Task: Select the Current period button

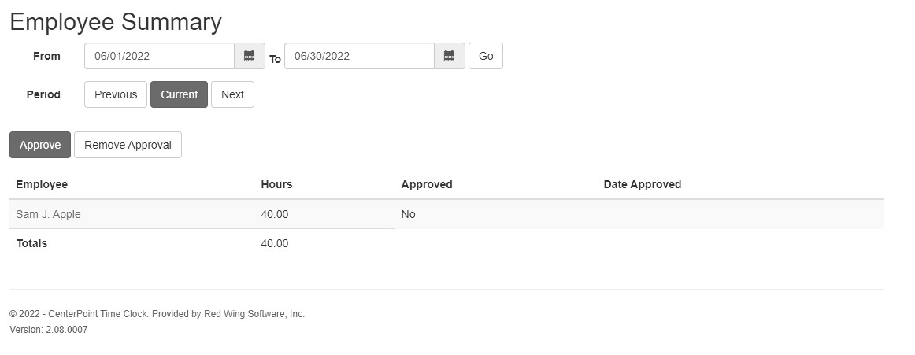Action: (x=179, y=94)
